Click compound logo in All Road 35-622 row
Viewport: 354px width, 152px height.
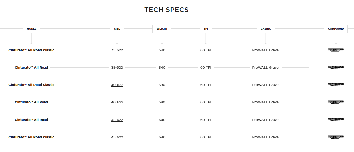click(x=336, y=67)
